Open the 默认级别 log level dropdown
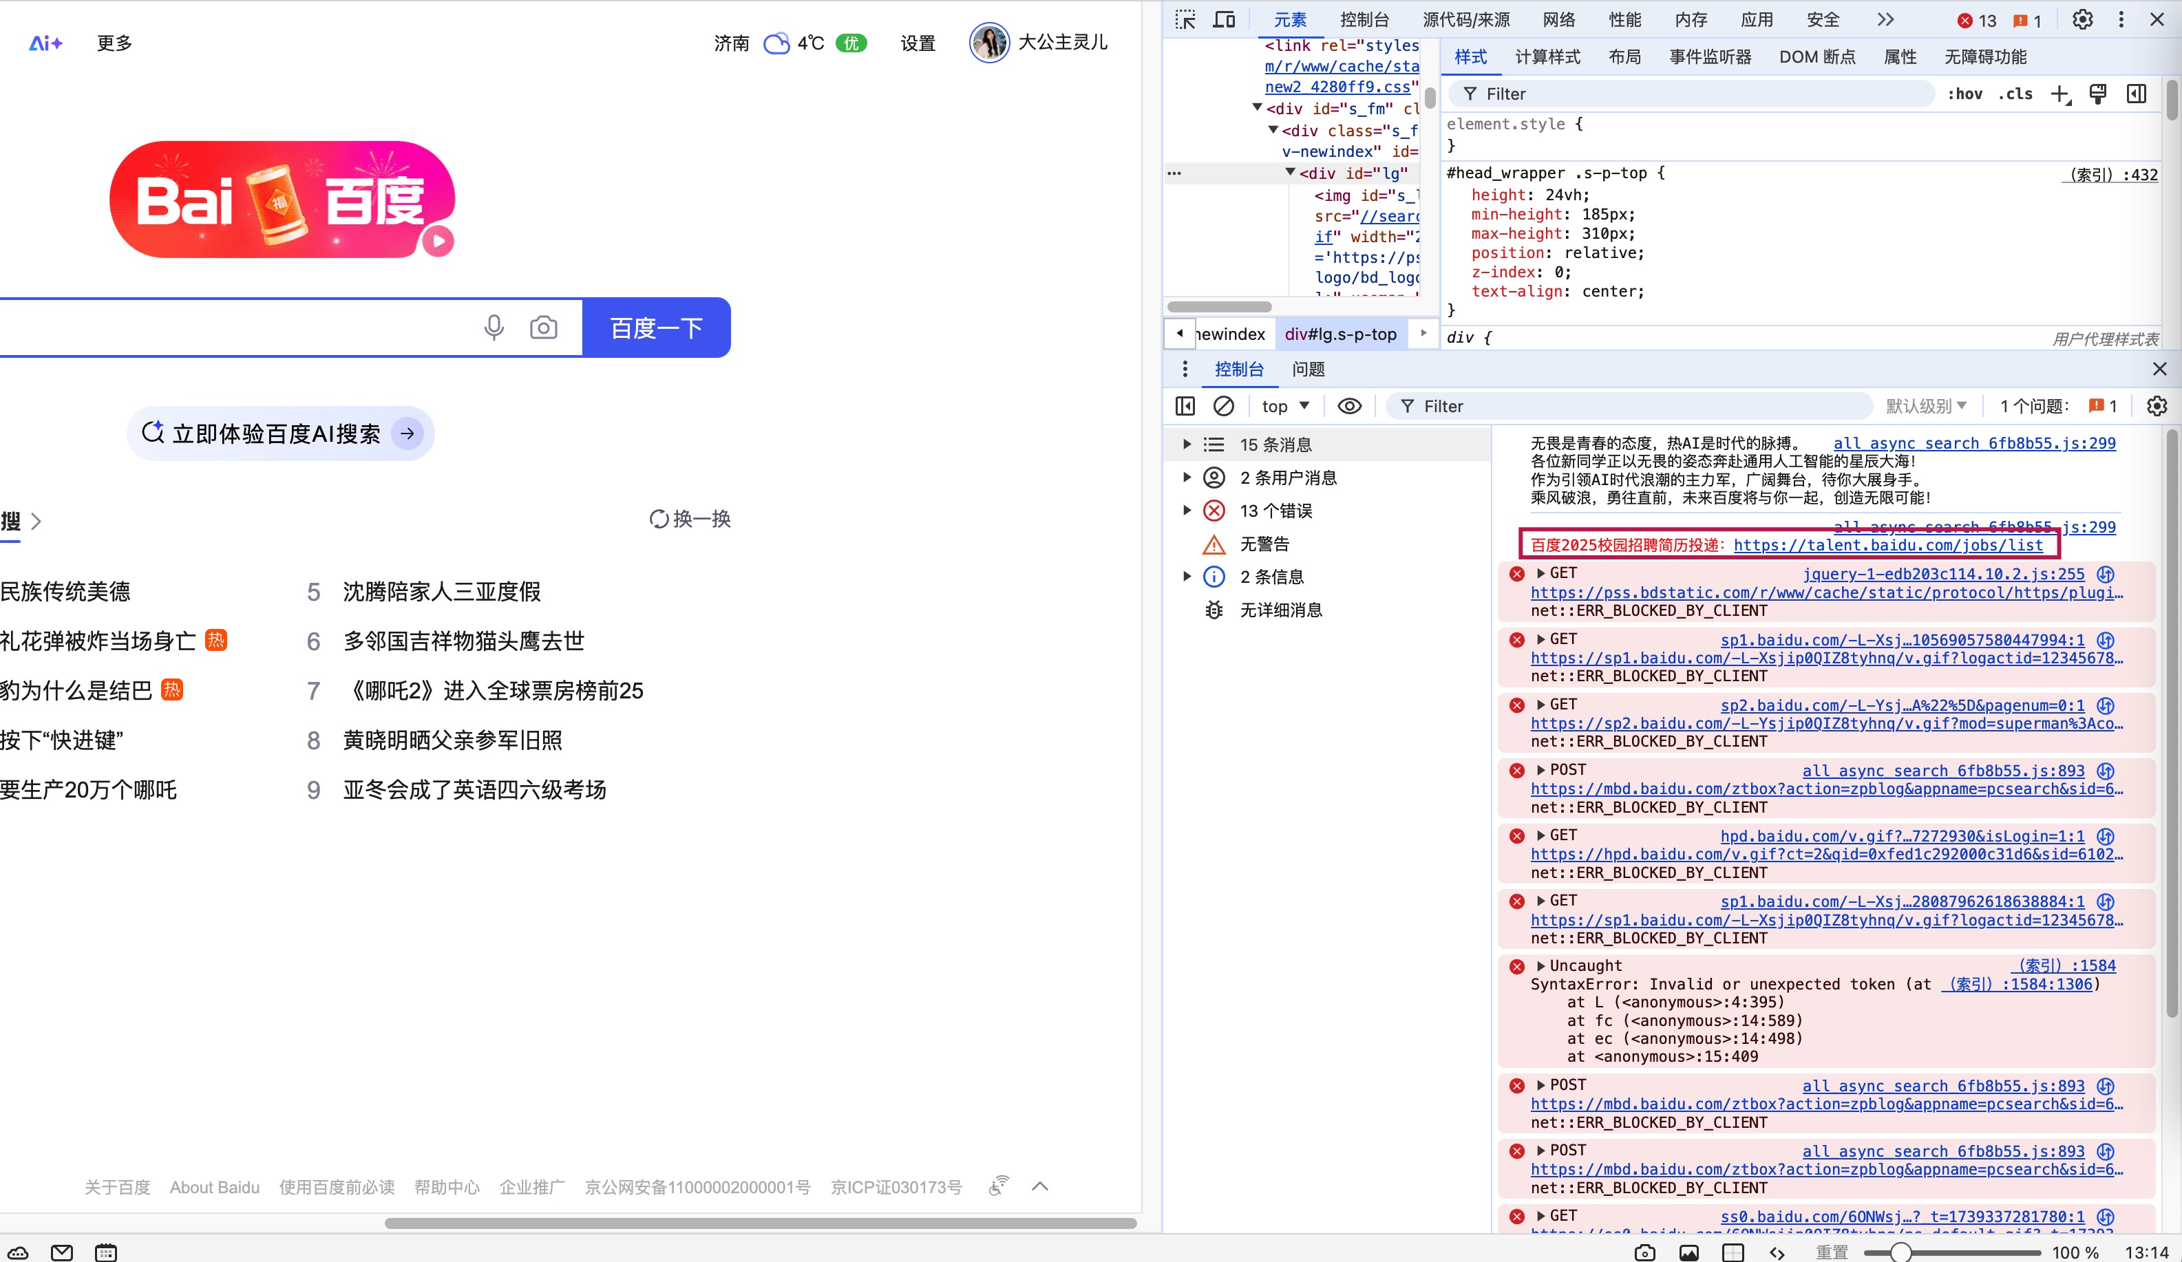 click(1927, 406)
